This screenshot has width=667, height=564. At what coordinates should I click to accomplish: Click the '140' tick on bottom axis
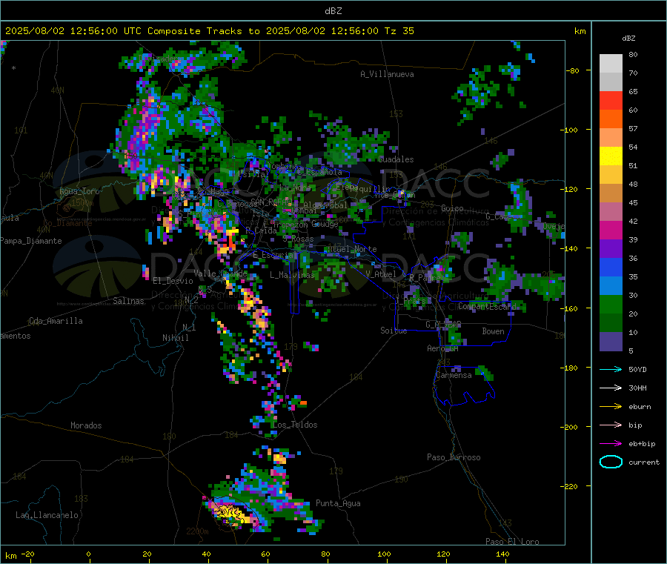coord(502,554)
